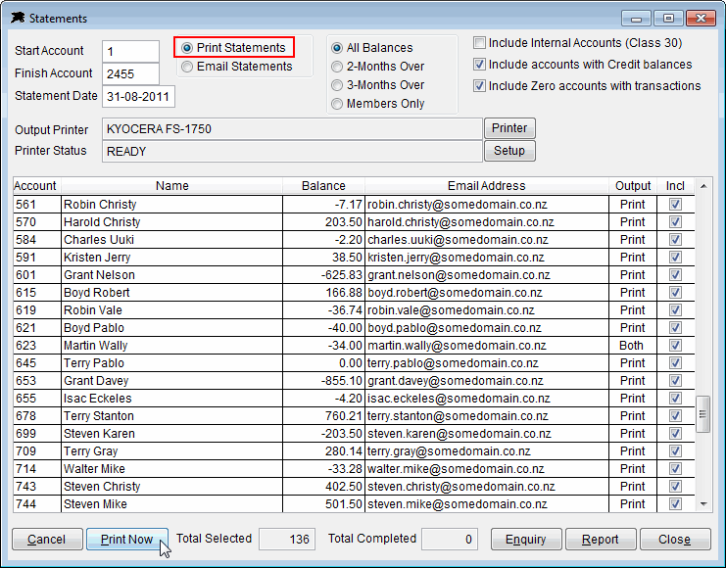Screen dimensions: 726x568
Task: Select the Email Statements radio button
Action: [x=187, y=67]
